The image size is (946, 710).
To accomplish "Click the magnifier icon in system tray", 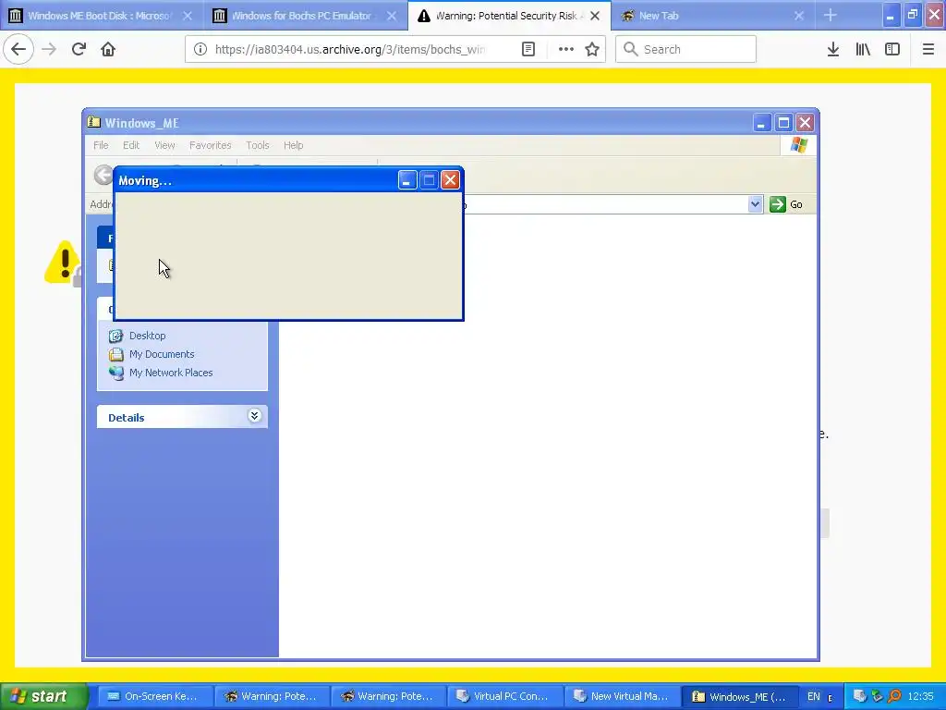I will point(894,696).
